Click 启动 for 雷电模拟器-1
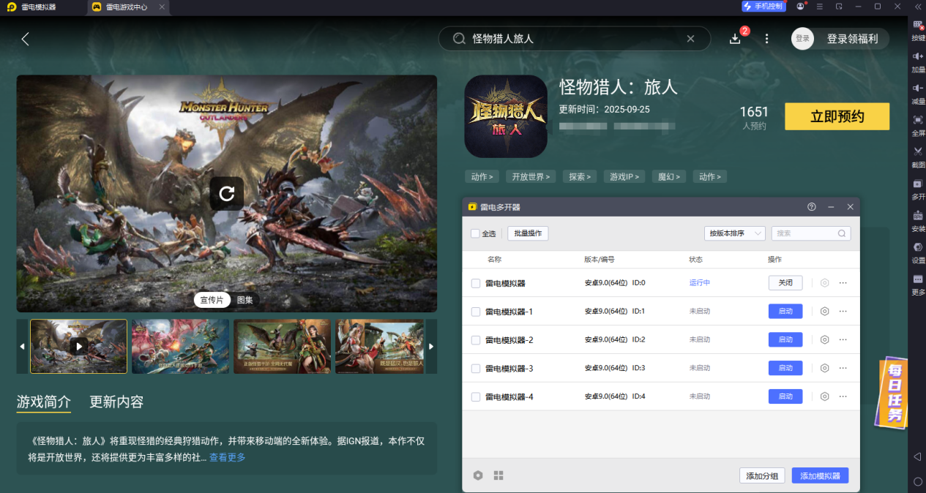 [x=785, y=311]
